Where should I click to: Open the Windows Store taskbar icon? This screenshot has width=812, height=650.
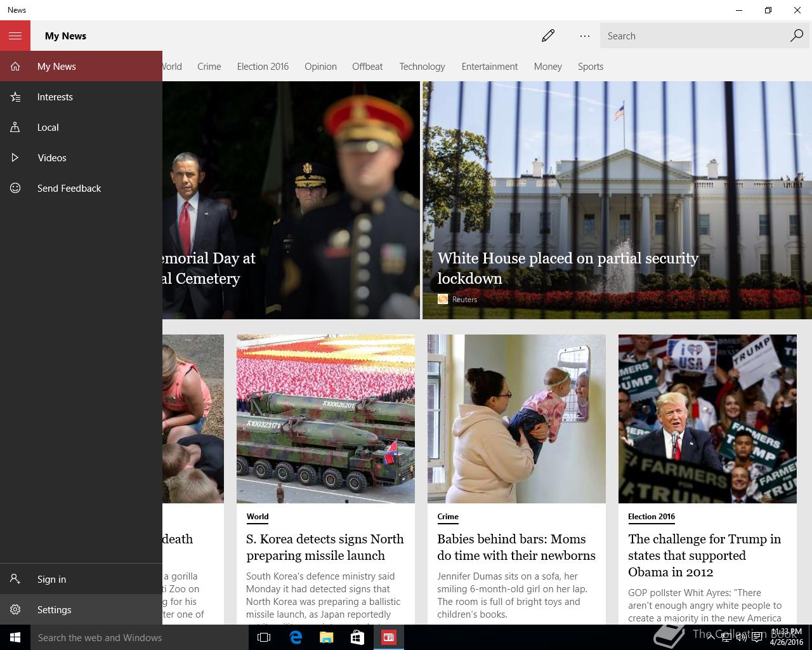coord(358,637)
